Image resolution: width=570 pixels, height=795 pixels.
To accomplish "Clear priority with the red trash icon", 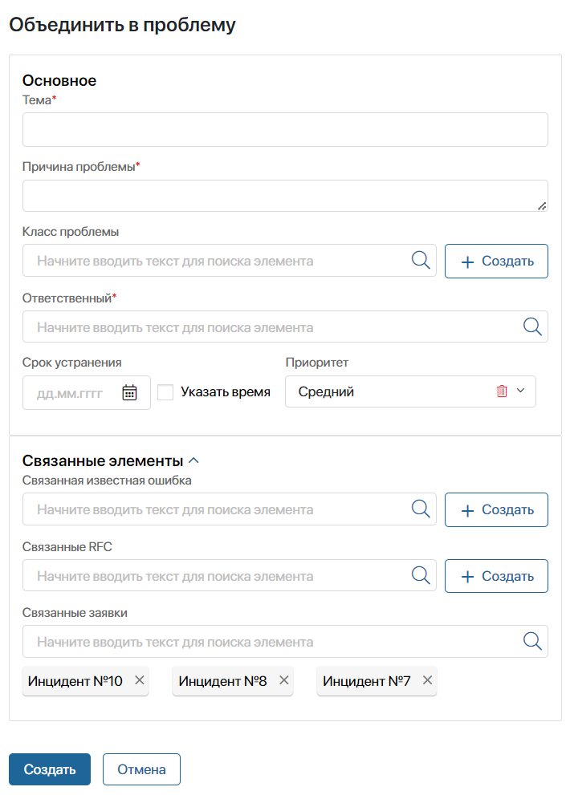I will pos(502,391).
